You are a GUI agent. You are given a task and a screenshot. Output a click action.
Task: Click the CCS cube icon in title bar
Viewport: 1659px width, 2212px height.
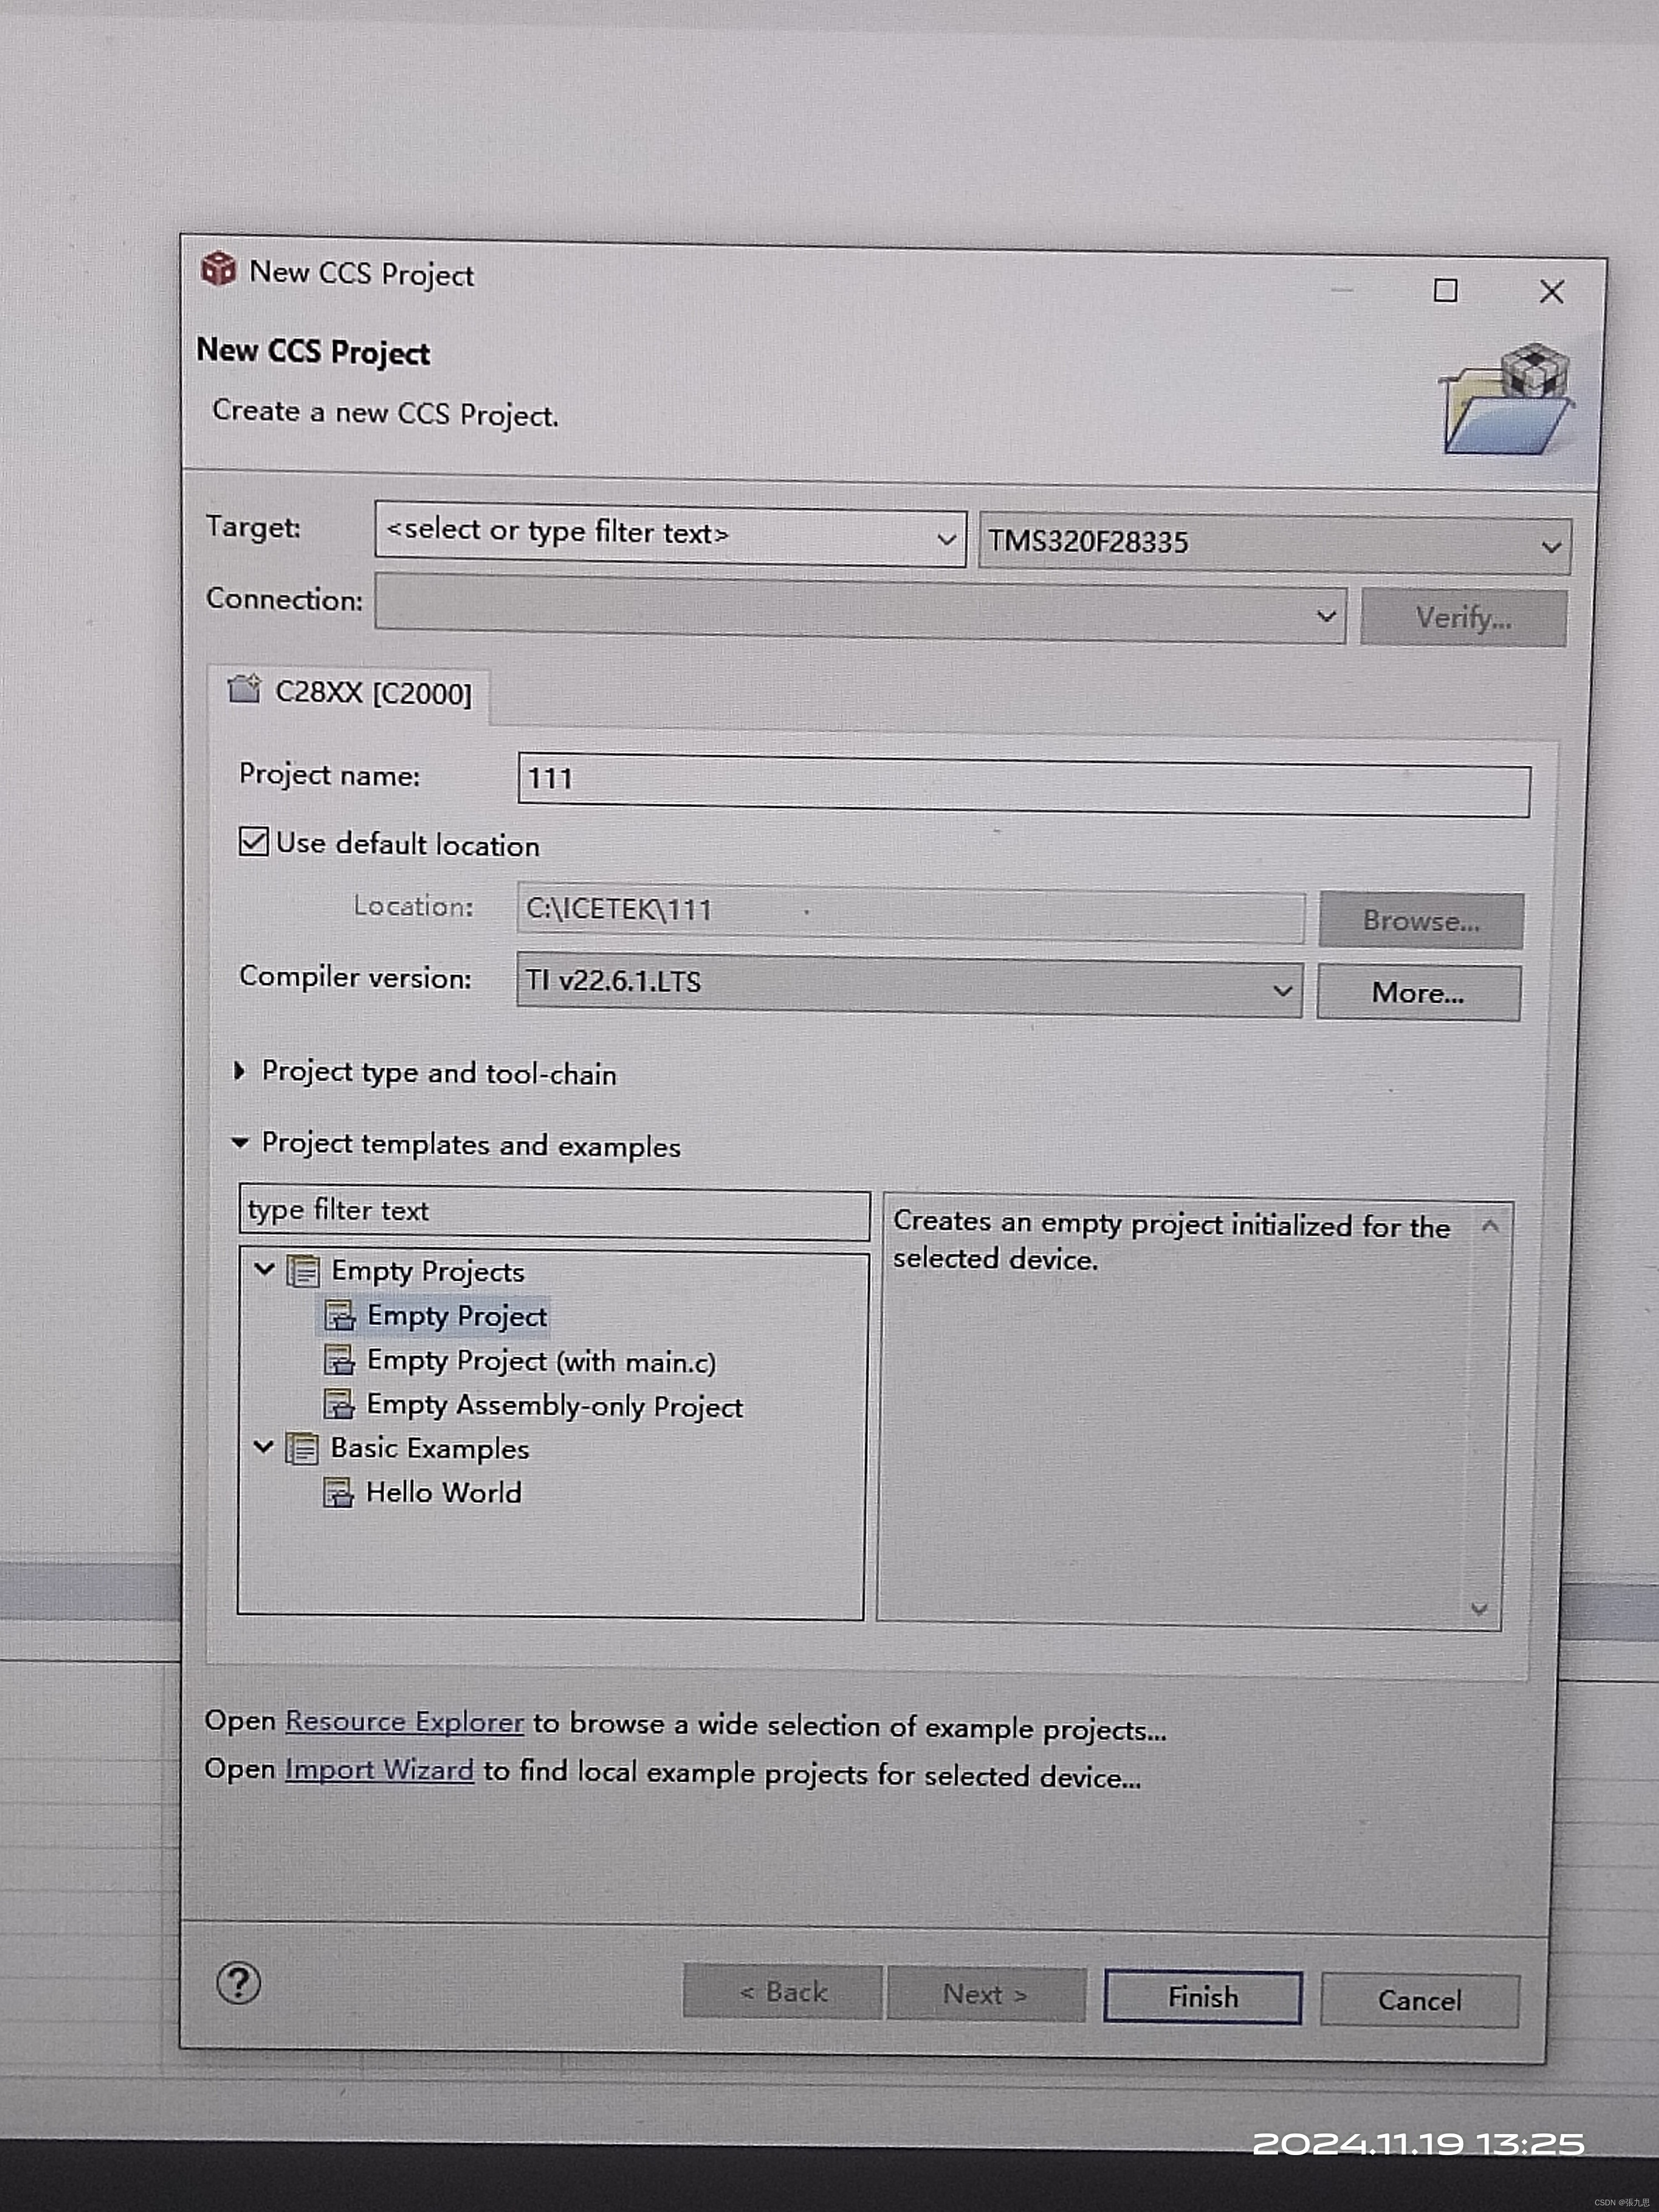point(218,269)
